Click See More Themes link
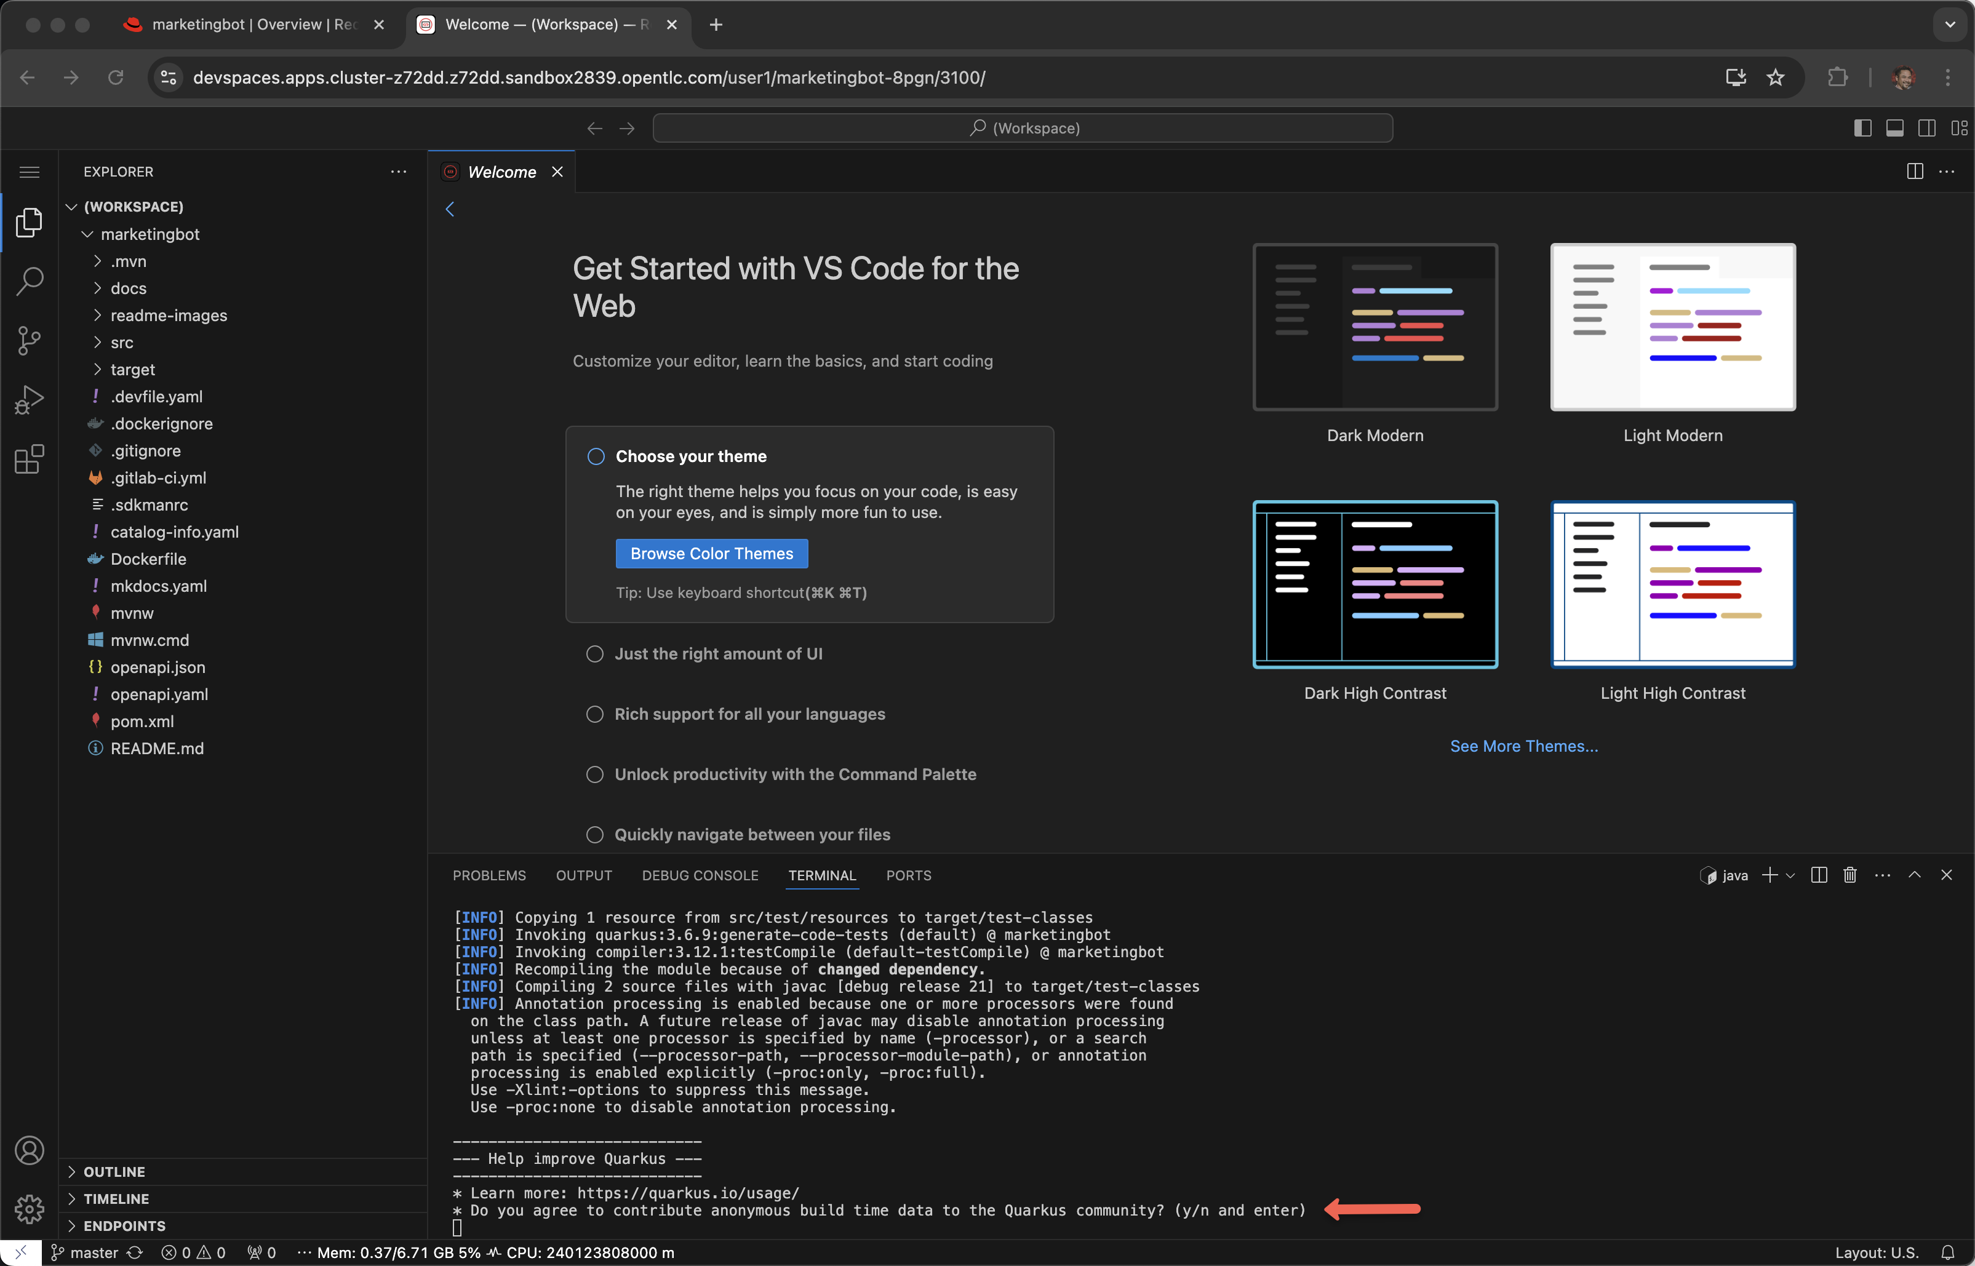The width and height of the screenshot is (1975, 1266). pyautogui.click(x=1523, y=746)
